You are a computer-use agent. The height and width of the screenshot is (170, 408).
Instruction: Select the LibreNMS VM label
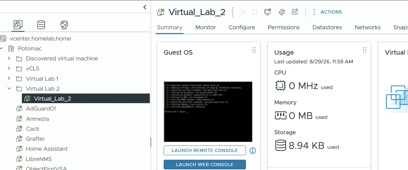coord(39,159)
